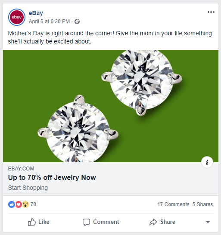Screen dimensions: 221x235
Task: Click the EBAY.COM domain label
Action: [21, 169]
